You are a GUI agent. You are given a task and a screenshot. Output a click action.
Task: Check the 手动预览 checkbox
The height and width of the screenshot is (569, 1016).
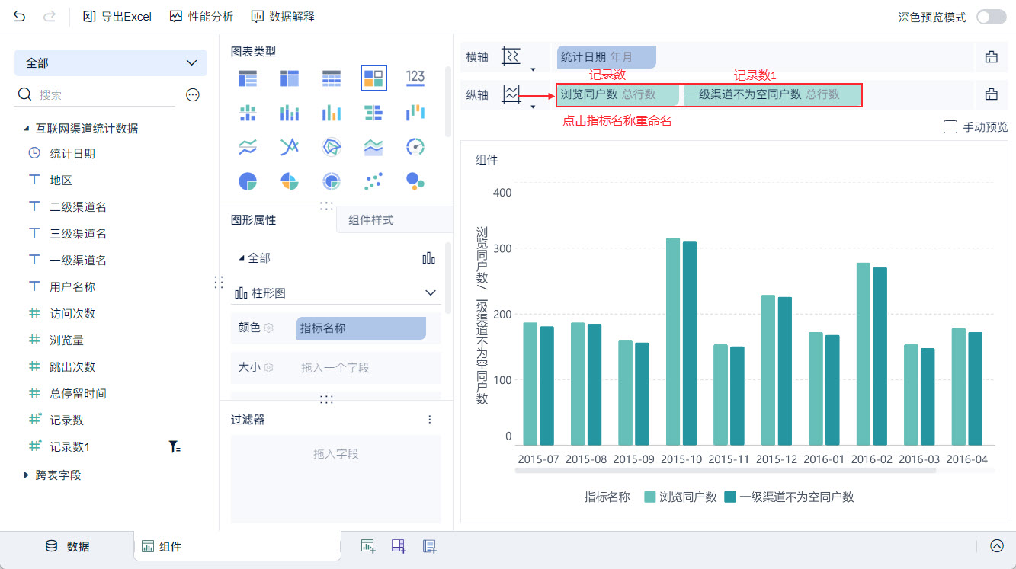950,127
